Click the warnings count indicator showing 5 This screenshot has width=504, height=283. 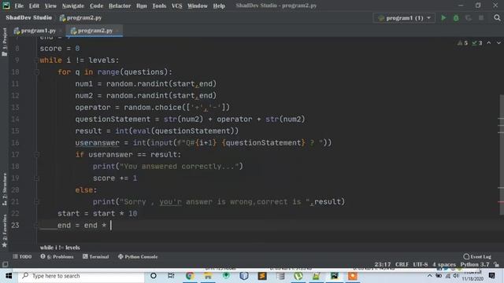coord(462,43)
